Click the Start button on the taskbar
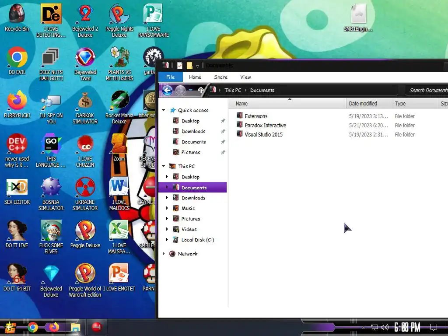Viewport: 448px width, 336px height. (x=10, y=327)
